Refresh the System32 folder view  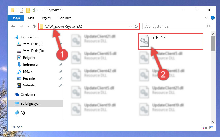pos(136,26)
